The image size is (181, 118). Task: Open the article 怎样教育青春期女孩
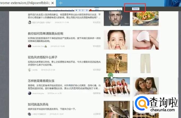point(41,81)
